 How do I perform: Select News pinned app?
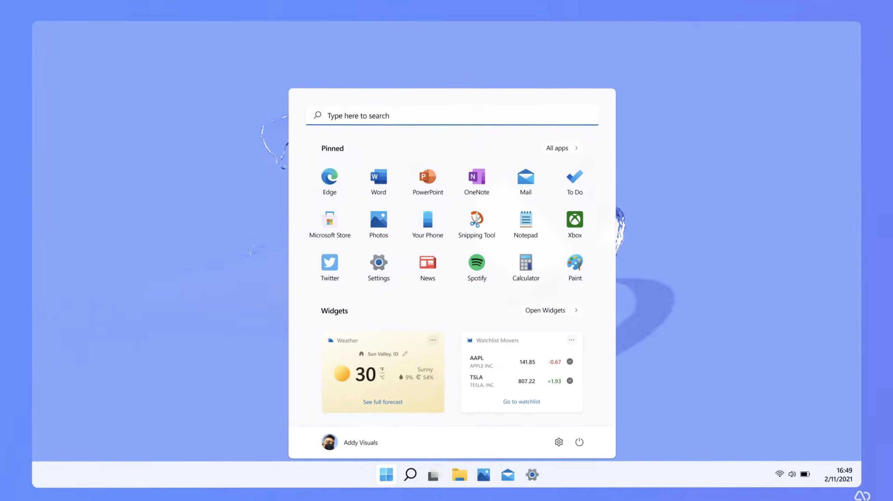pyautogui.click(x=427, y=267)
